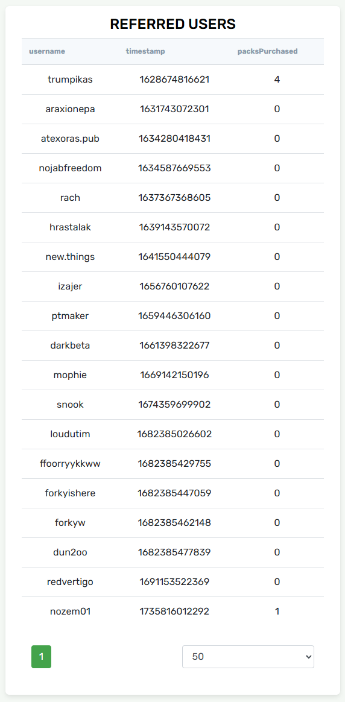Click the hrastalak username
Image resolution: width=345 pixels, height=702 pixels.
[x=70, y=227]
